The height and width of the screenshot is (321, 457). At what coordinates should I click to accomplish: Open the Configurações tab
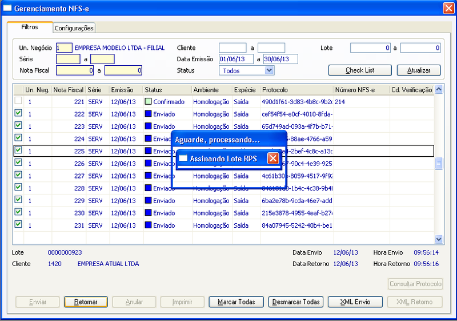point(74,28)
